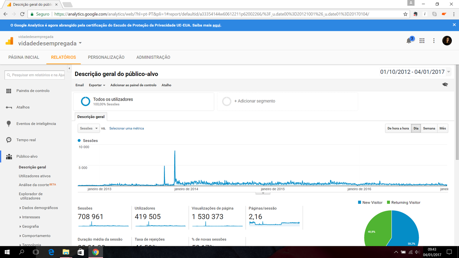Open the Sessões metric dropdown

(89, 128)
